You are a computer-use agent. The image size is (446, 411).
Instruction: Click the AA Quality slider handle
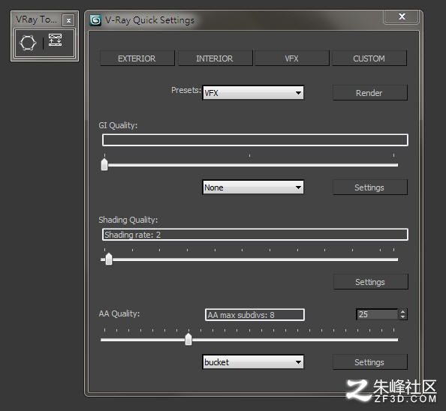coord(188,339)
